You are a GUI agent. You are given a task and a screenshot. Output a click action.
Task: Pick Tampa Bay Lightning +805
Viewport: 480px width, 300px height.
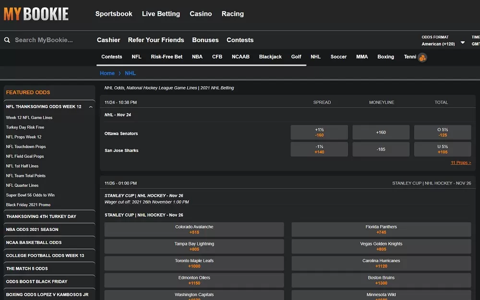pyautogui.click(x=194, y=246)
